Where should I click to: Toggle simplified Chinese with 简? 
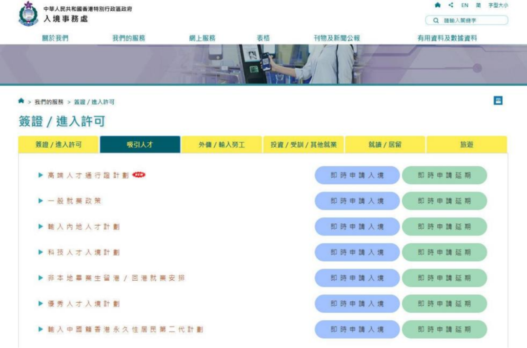click(478, 5)
